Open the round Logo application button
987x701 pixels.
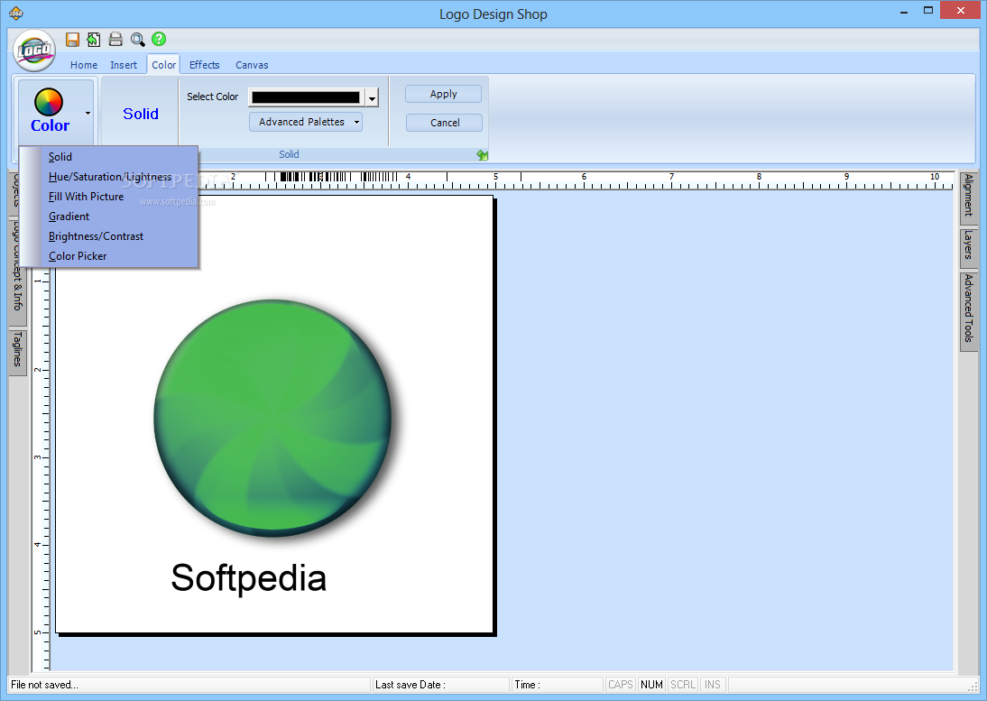coord(34,51)
